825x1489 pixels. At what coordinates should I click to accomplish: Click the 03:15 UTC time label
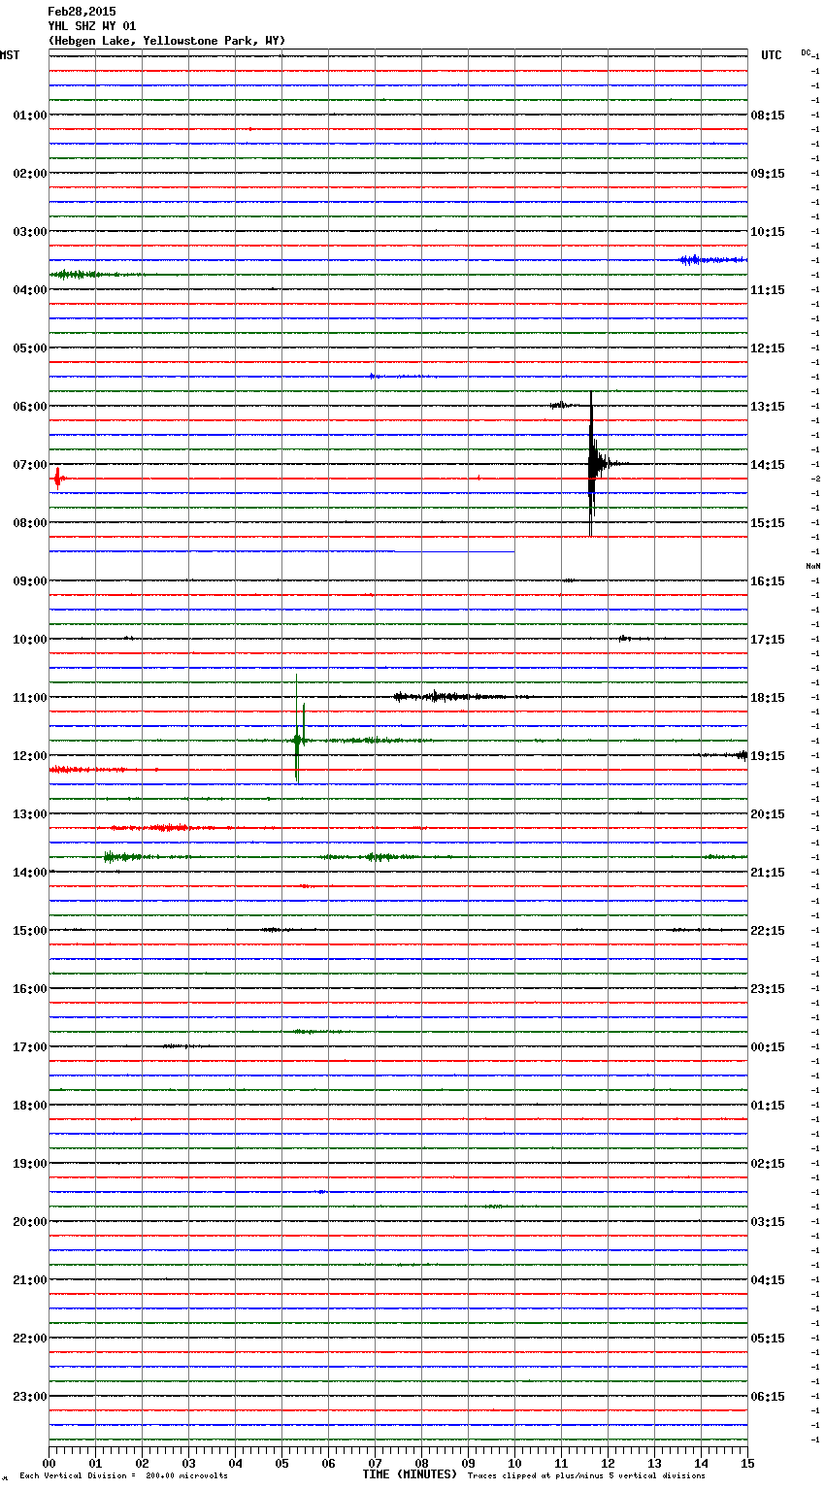(768, 1222)
